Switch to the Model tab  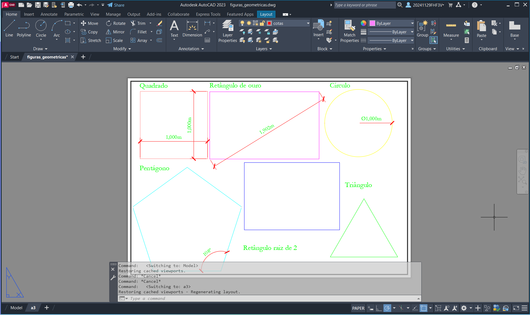coord(16,308)
